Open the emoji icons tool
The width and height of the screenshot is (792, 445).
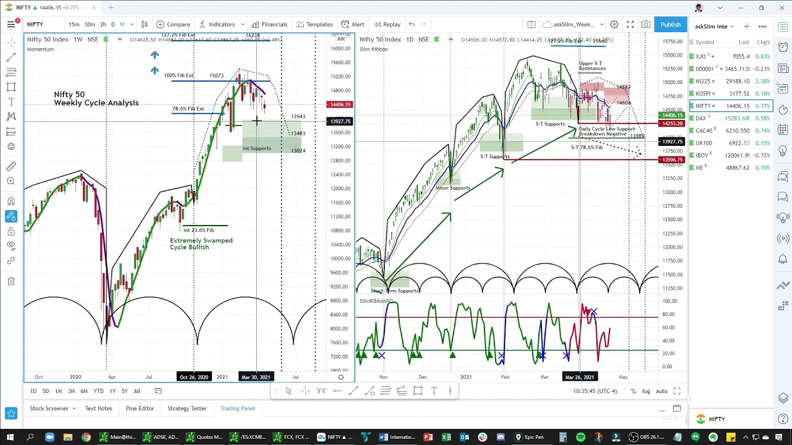click(11, 146)
